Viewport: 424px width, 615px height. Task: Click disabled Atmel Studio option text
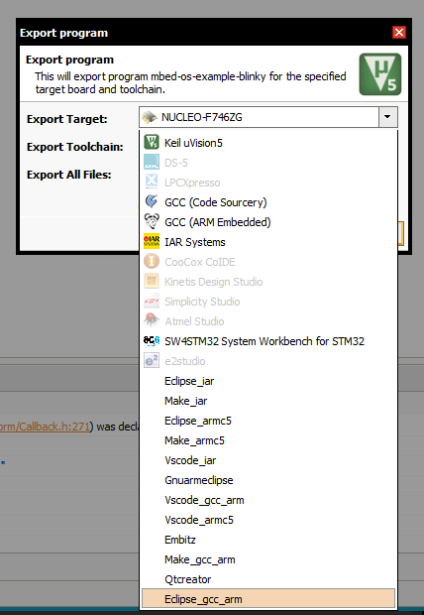(x=194, y=321)
